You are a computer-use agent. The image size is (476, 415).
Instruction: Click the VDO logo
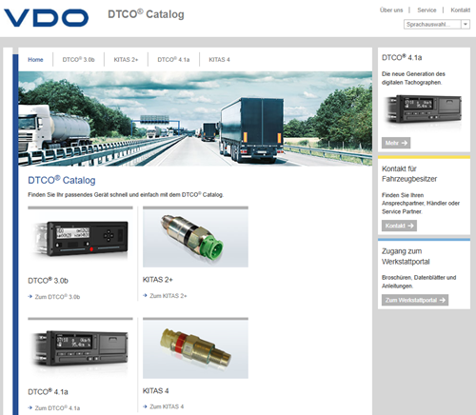pyautogui.click(x=46, y=18)
